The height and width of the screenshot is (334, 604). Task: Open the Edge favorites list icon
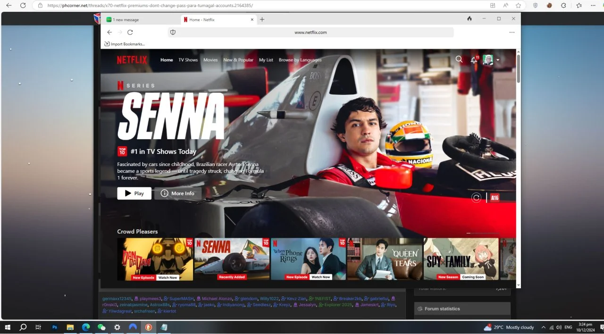(579, 6)
